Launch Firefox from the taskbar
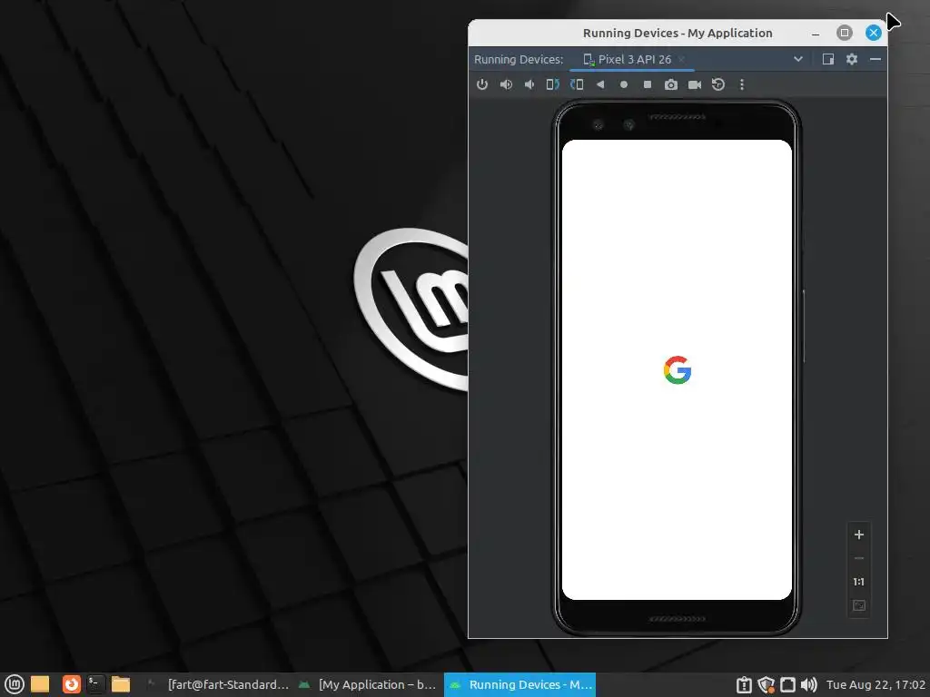 tap(71, 684)
